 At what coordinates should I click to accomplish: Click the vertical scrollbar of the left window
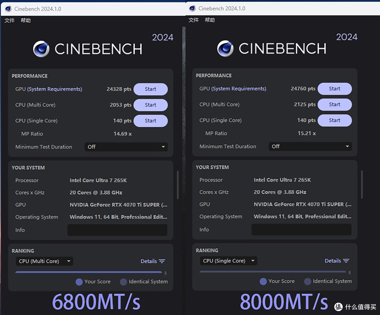(x=178, y=185)
